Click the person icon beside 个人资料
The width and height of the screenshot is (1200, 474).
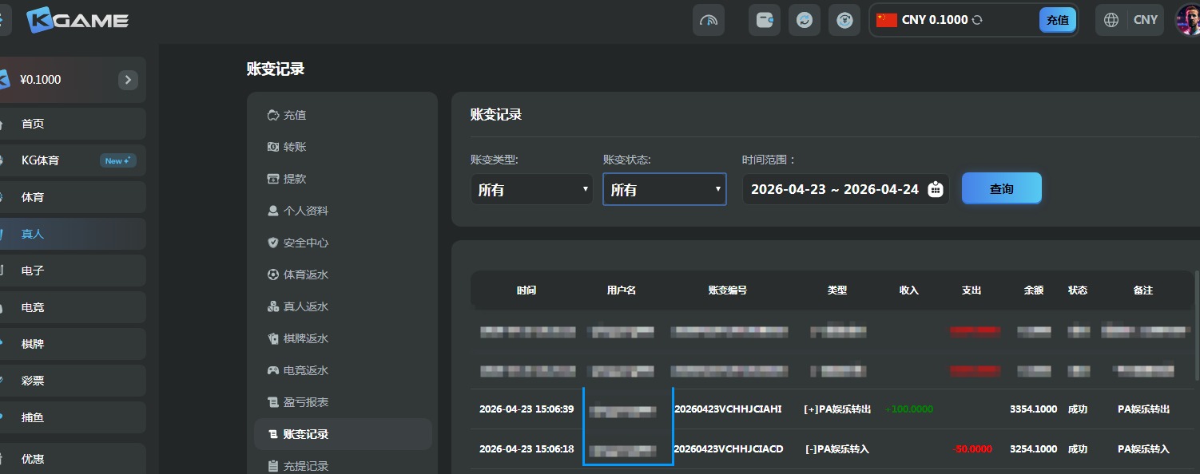coord(273,211)
